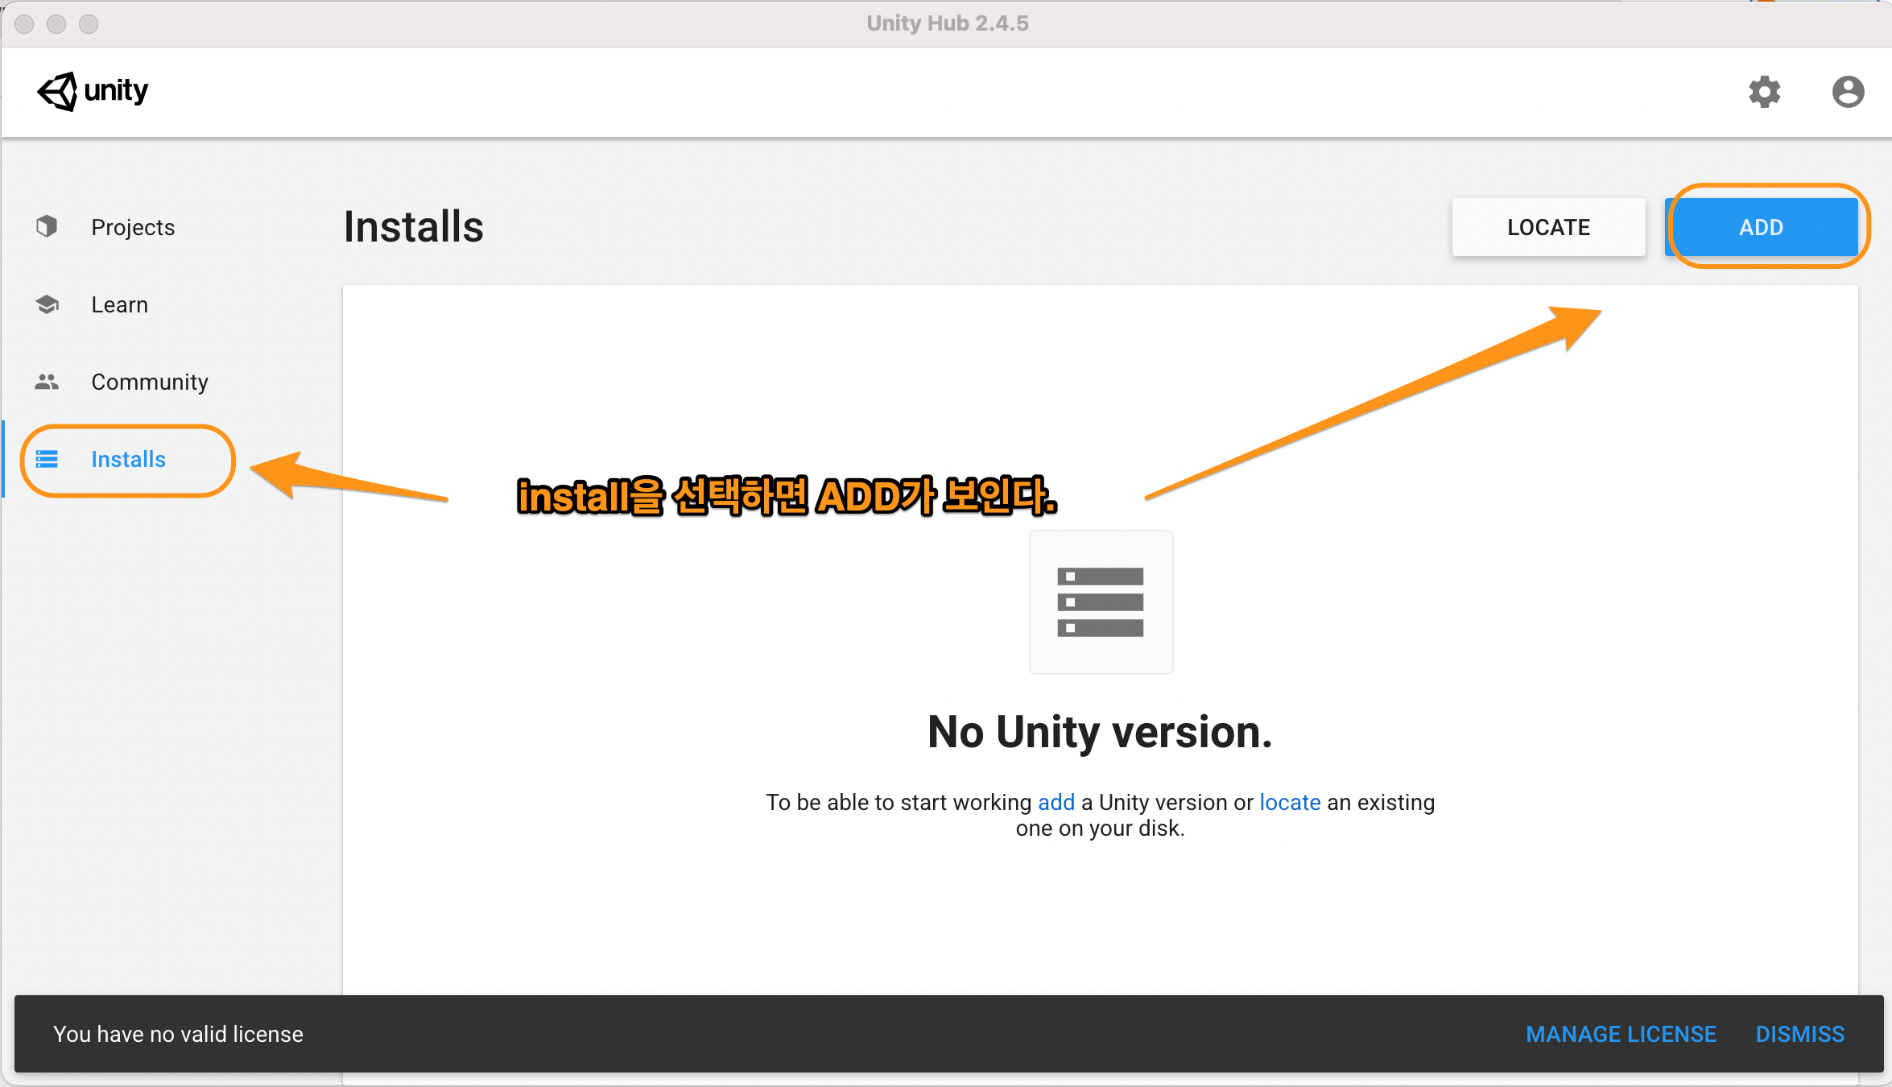Viewport: 1892px width, 1087px height.
Task: Switch to the Projects section
Action: point(133,227)
